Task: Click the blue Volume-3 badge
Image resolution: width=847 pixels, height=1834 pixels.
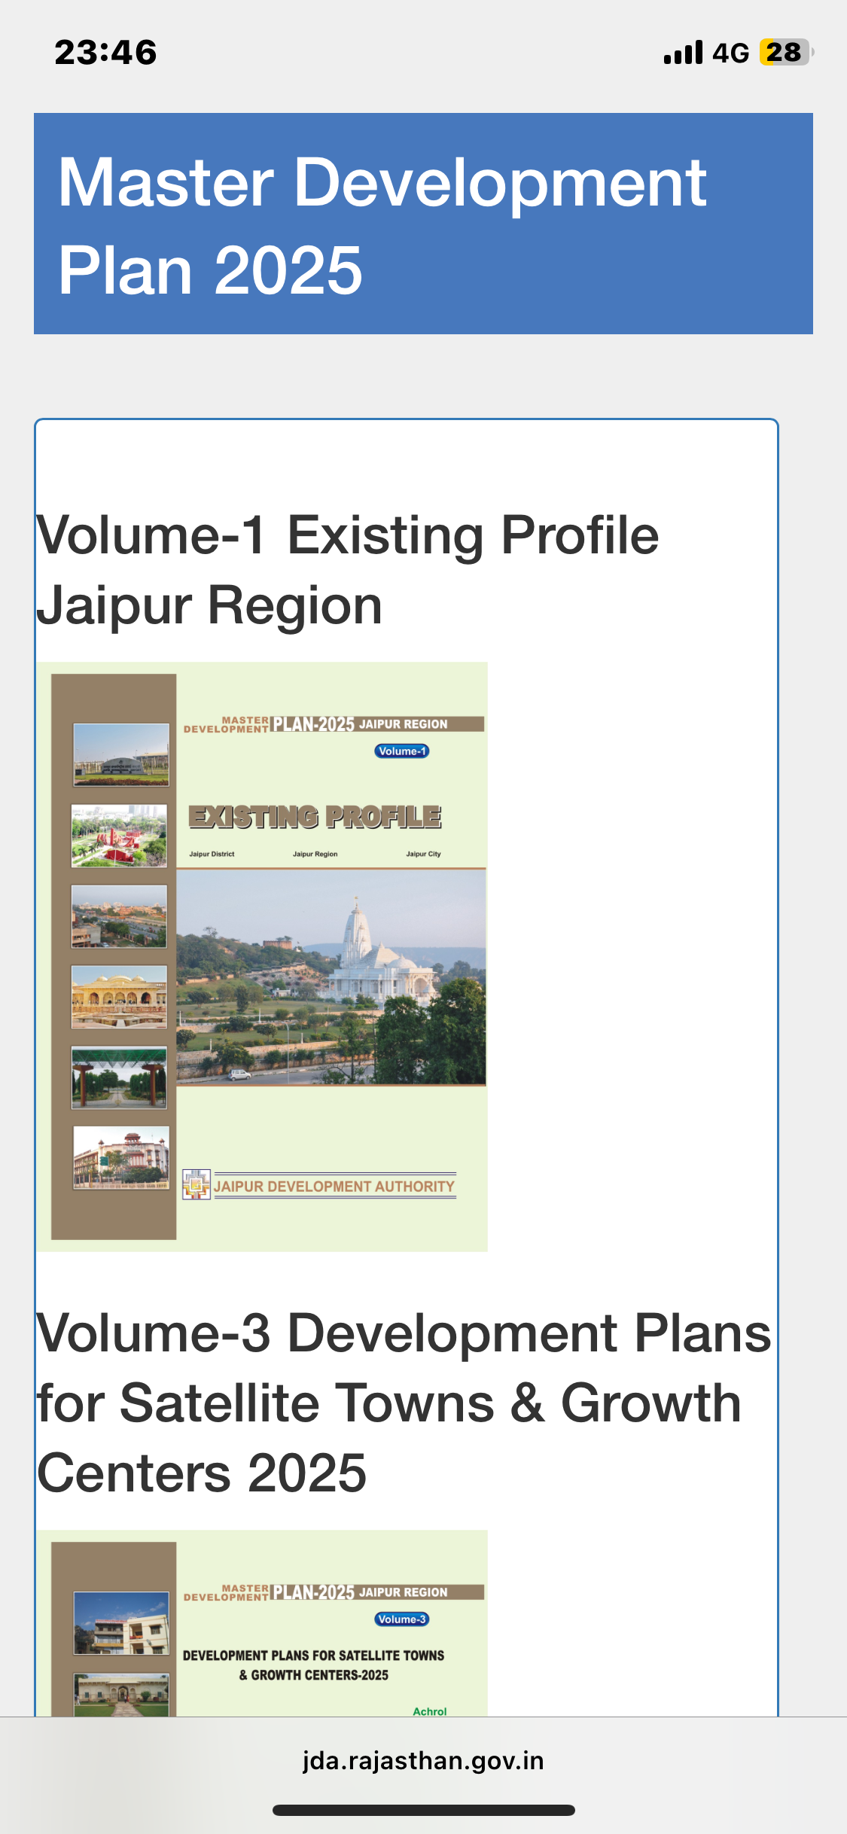Action: tap(402, 1619)
